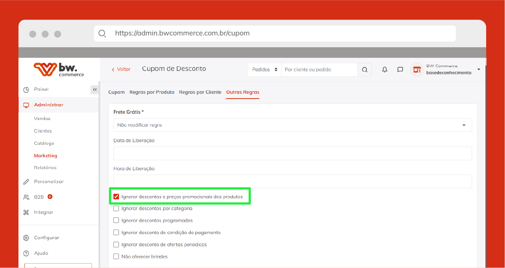The image size is (505, 268).
Task: Open Ajuda in the sidebar
Action: pyautogui.click(x=41, y=253)
